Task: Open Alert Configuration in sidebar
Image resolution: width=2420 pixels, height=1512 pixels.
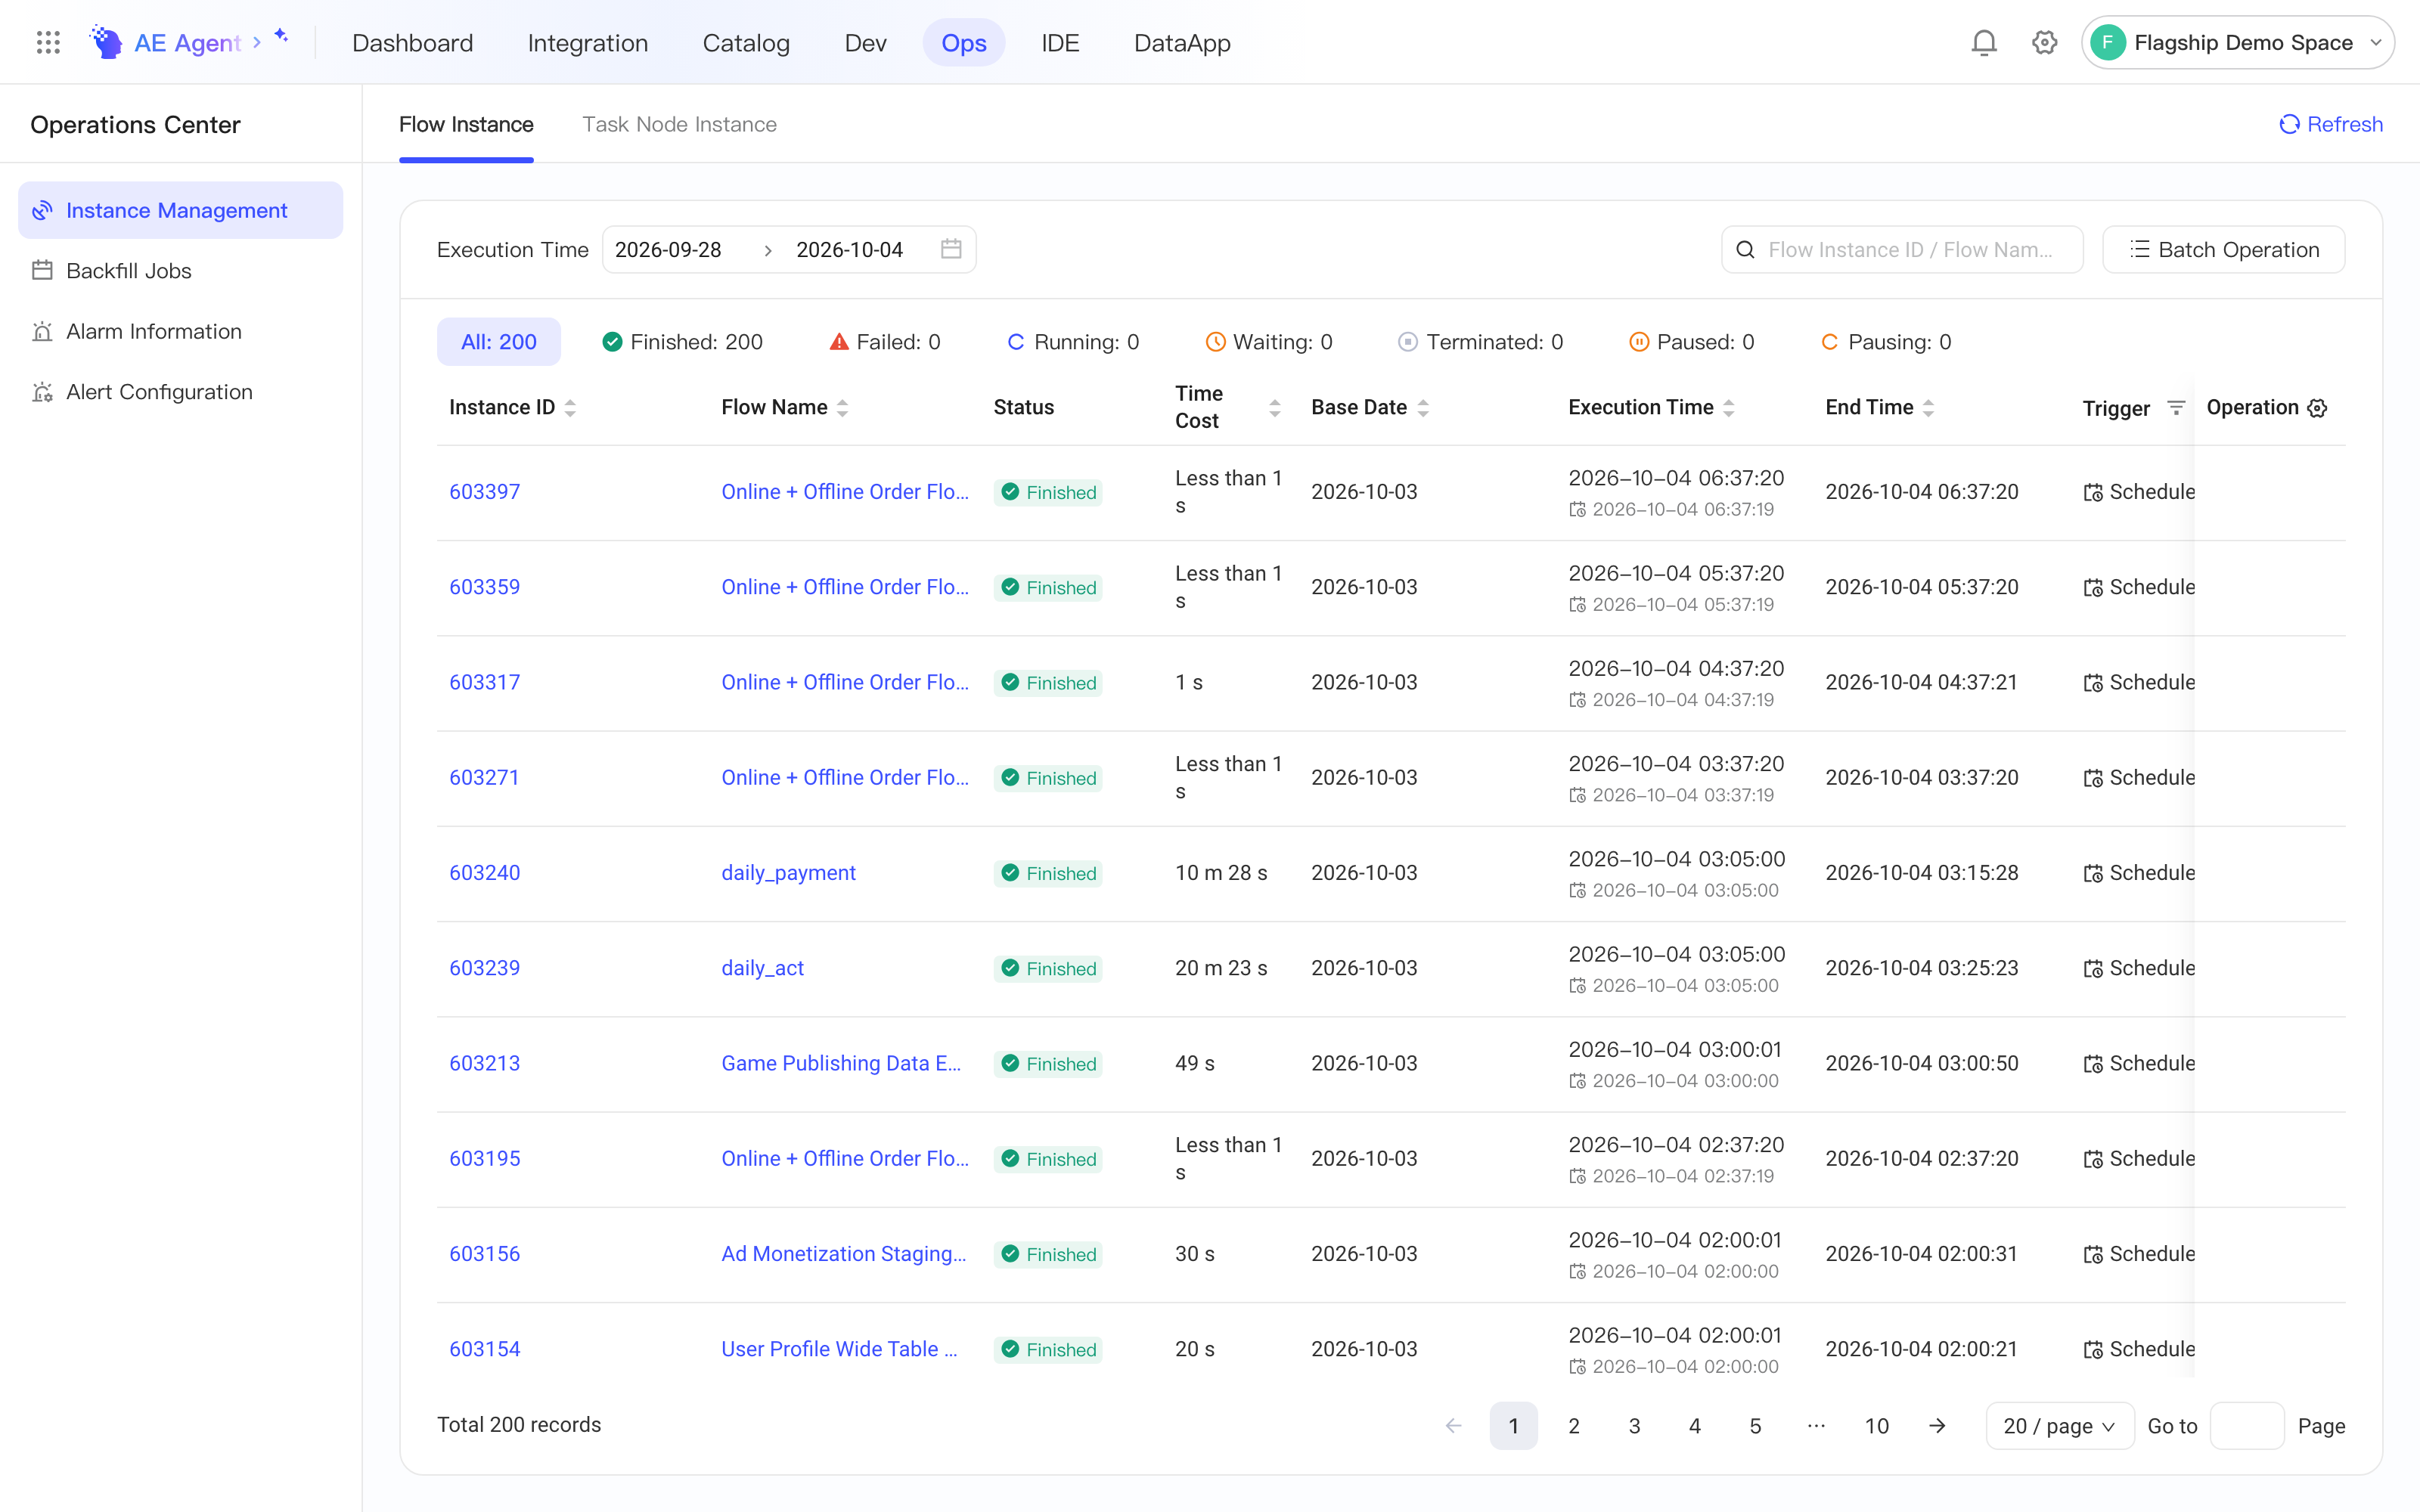Action: [181, 392]
